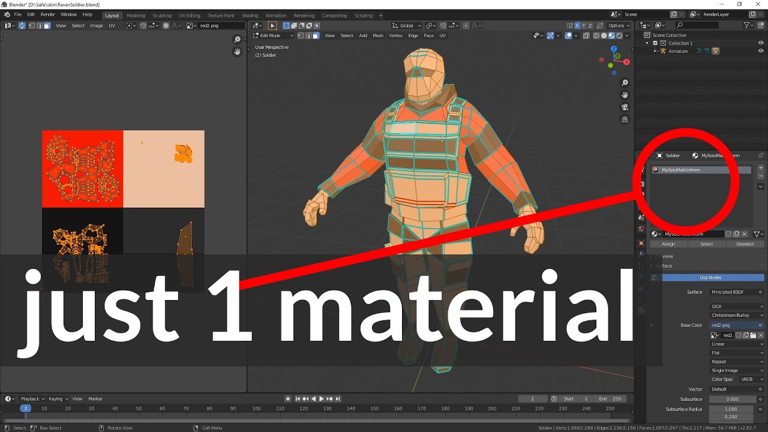
Task: Select rendered viewport shading sphere icon
Action: tap(620, 35)
